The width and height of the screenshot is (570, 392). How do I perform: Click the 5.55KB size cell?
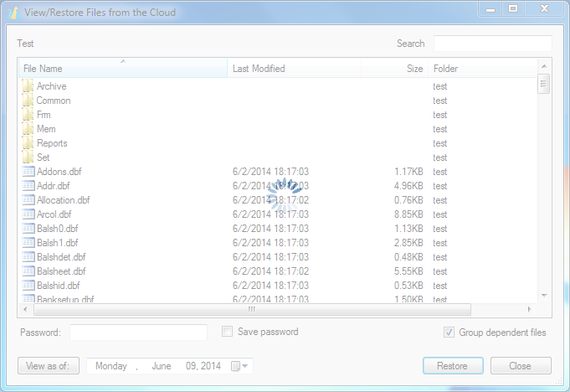408,271
